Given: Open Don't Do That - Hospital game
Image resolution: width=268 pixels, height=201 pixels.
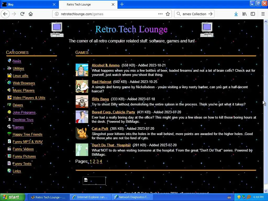Looking at the screenshot, I should coord(111,145).
